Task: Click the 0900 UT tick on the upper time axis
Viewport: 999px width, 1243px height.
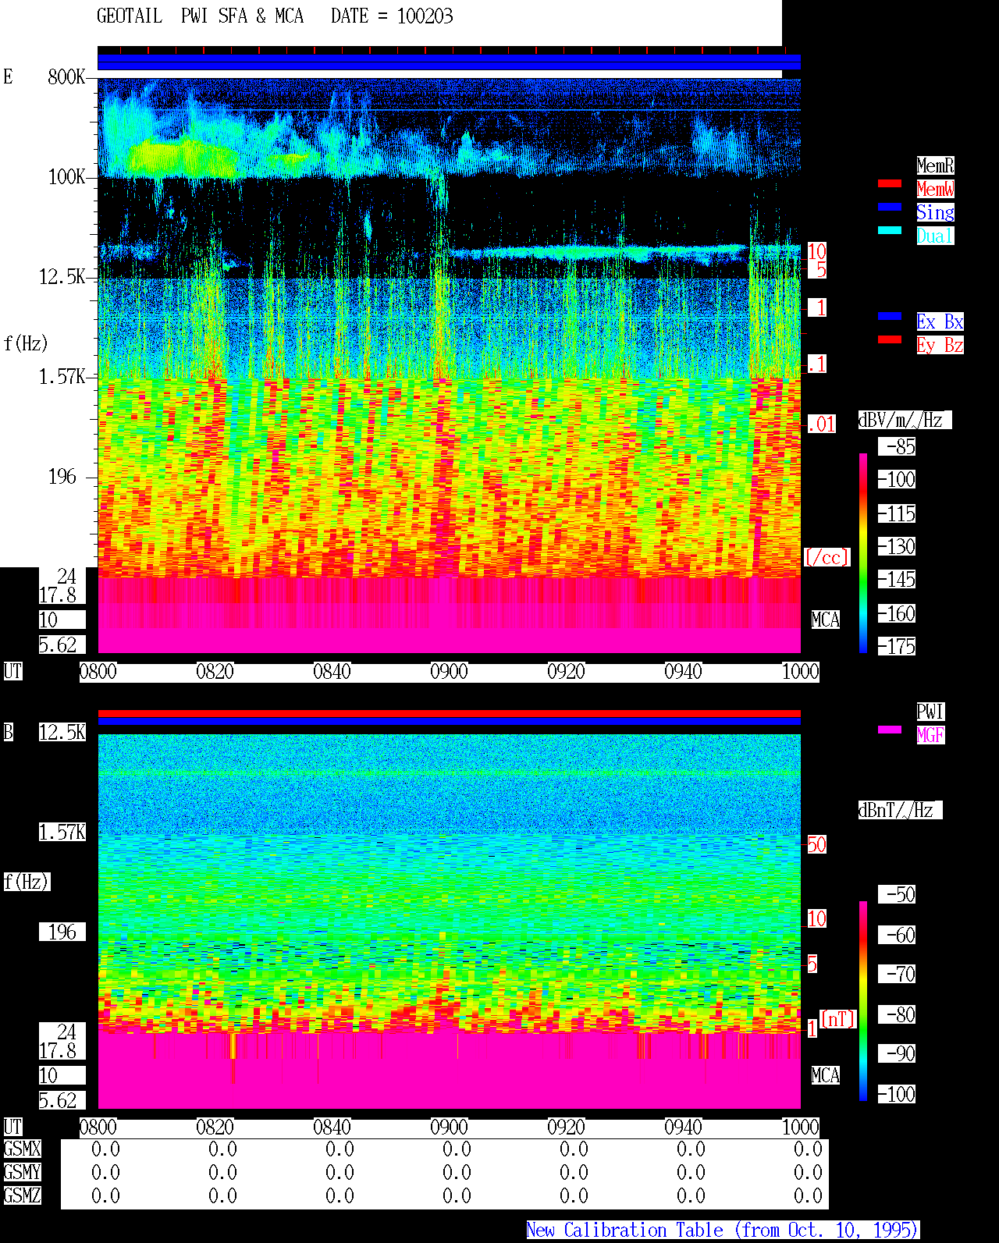Action: pos(449,672)
